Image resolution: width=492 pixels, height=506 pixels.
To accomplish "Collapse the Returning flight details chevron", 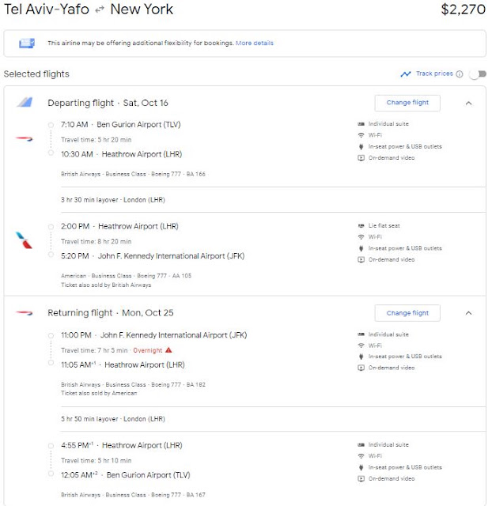I will click(x=468, y=313).
